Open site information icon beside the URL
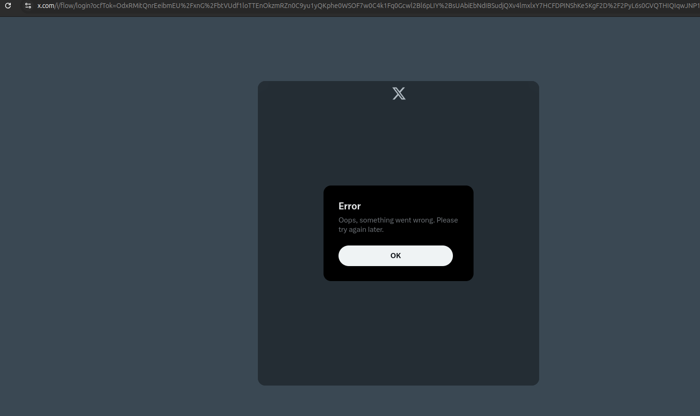Viewport: 700px width, 416px height. 28,6
